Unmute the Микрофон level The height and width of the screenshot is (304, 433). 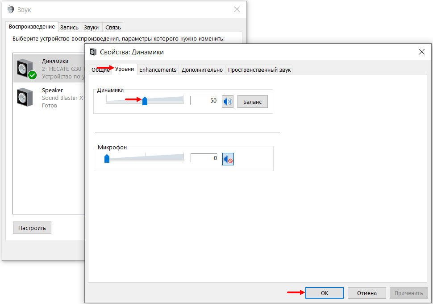(x=228, y=159)
